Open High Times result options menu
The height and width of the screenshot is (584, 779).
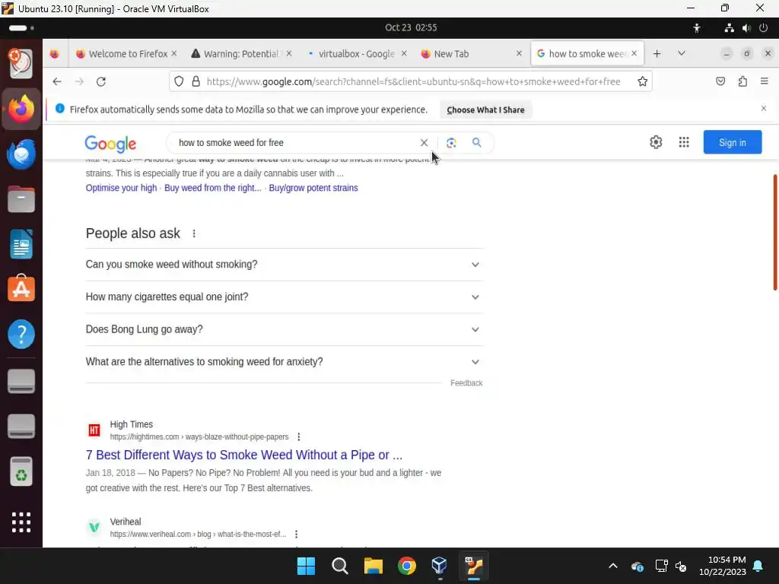click(298, 437)
